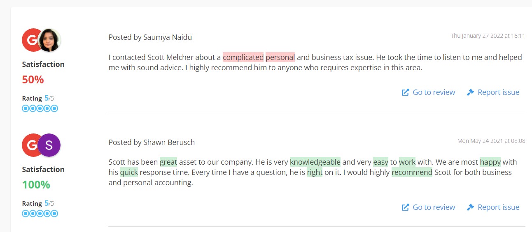Click Saumya Naidu's profile photo
The width and height of the screenshot is (532, 232).
point(49,40)
